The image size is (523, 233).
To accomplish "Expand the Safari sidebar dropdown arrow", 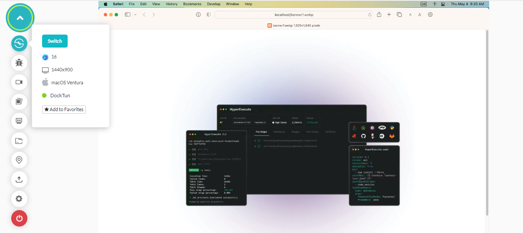I will click(x=135, y=15).
